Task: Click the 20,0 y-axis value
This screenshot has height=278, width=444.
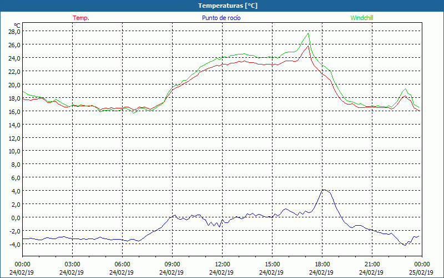Action: tap(14, 85)
